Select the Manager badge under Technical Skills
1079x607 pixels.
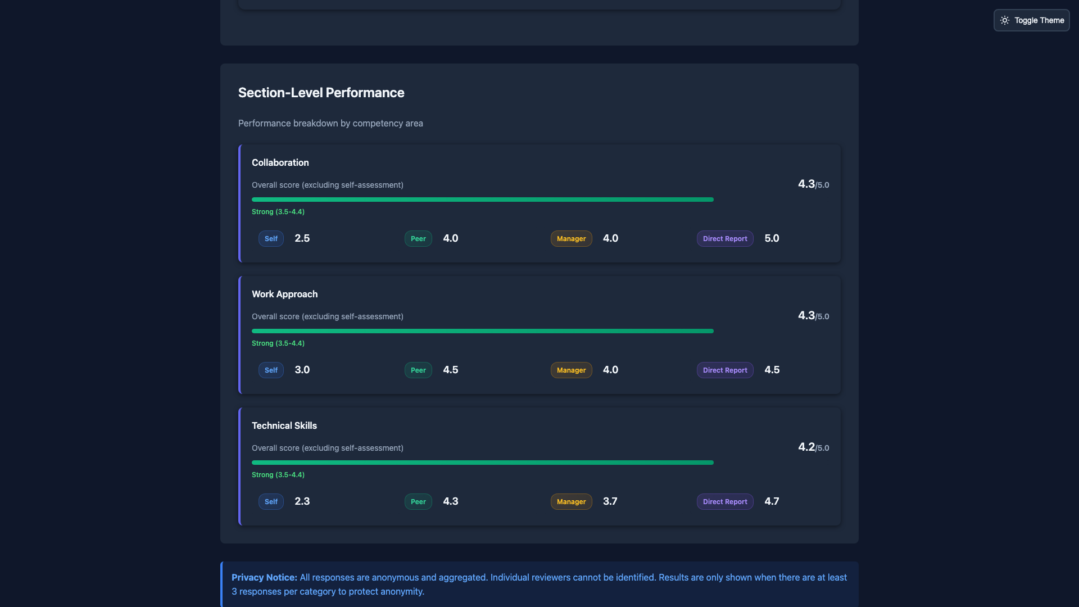click(x=571, y=501)
